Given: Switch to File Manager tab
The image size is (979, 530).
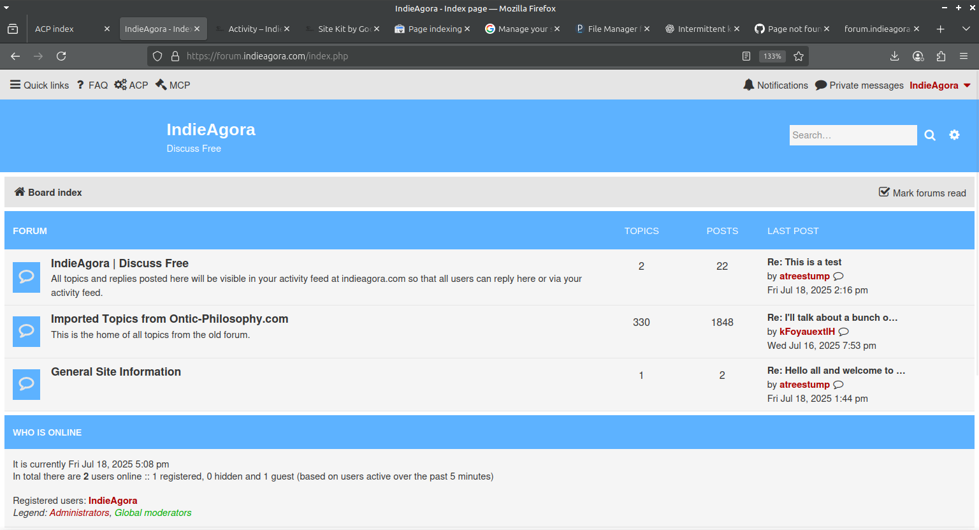Looking at the screenshot, I should pos(612,29).
